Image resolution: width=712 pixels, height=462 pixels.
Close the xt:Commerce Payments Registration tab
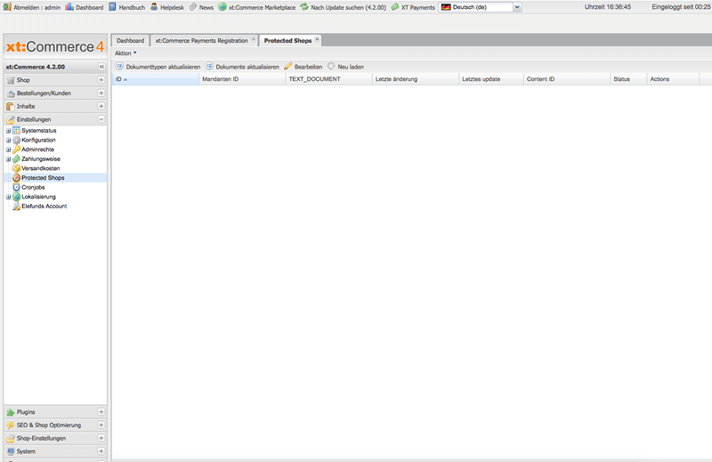(x=254, y=39)
